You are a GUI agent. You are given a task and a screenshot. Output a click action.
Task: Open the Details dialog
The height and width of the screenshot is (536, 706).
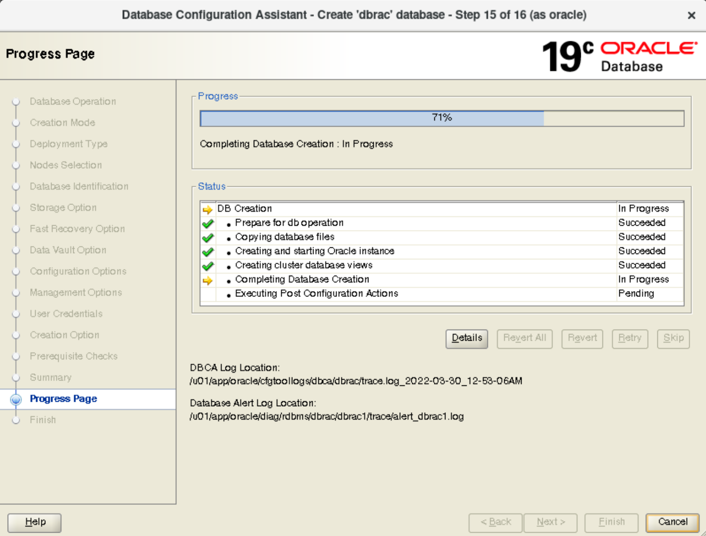[x=467, y=338]
